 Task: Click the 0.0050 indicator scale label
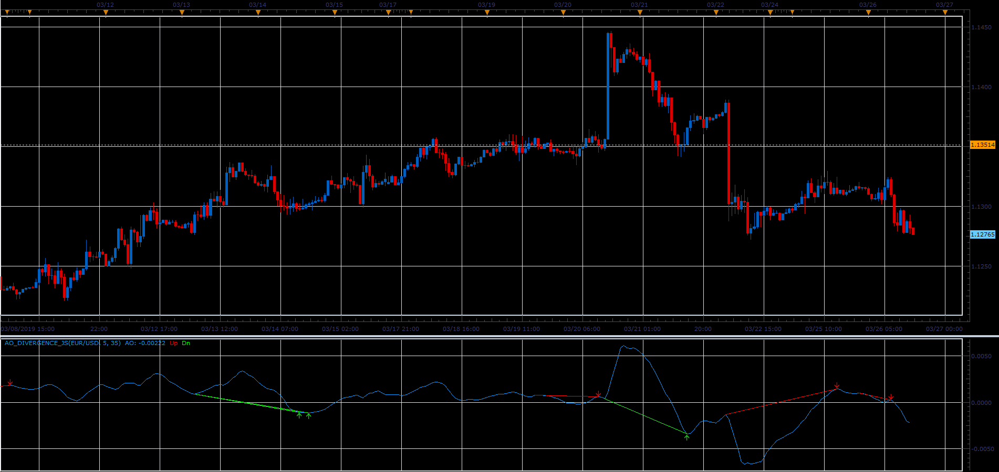(x=982, y=356)
